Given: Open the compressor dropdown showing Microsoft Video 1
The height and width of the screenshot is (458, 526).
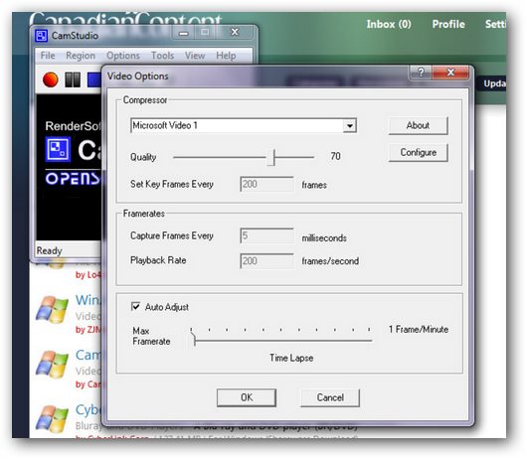Looking at the screenshot, I should coord(350,126).
